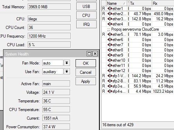Maximize the System Health window

89,54
